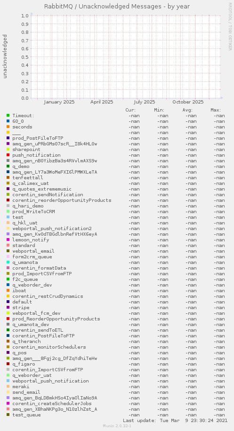Click the Min: column header
Image resolution: width=234 pixels, height=431 pixels.
[x=160, y=110]
